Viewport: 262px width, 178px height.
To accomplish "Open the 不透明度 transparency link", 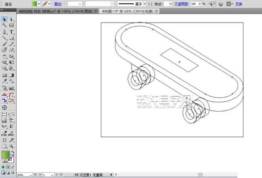I will pyautogui.click(x=182, y=4).
